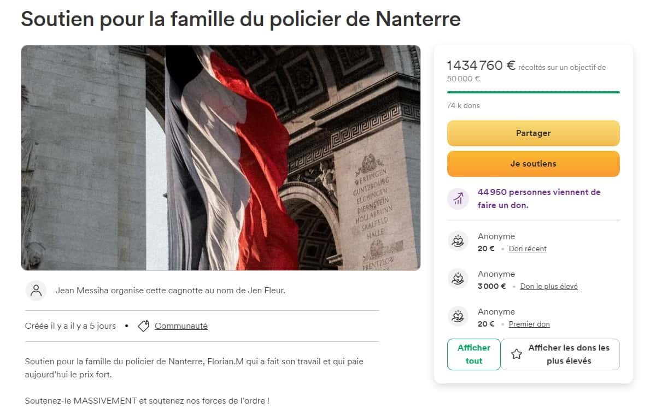The image size is (662, 420).
Task: Select the Premier don link
Action: (x=529, y=324)
